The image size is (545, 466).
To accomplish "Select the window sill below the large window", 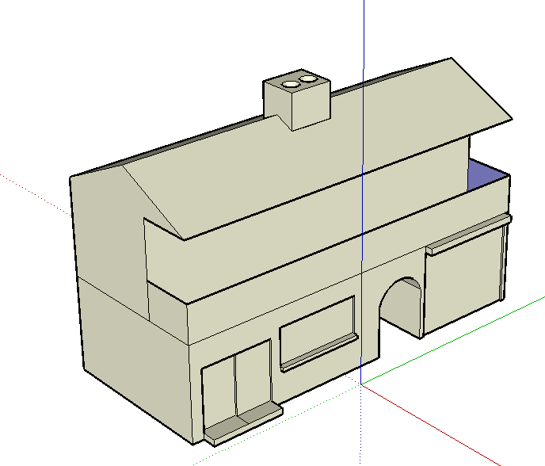I will coord(320,353).
